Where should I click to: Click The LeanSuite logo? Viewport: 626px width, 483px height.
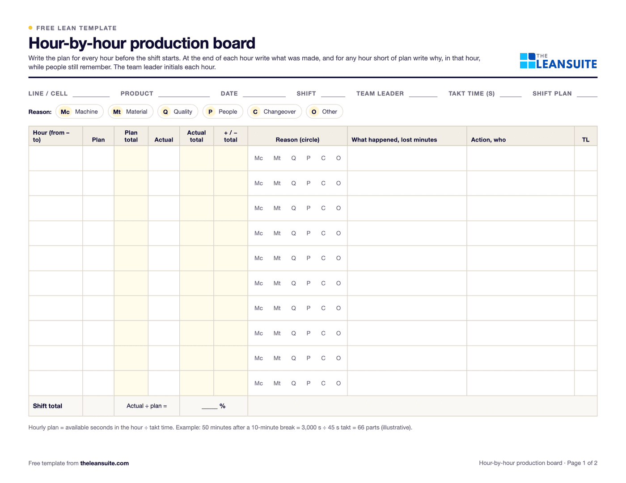click(x=558, y=61)
